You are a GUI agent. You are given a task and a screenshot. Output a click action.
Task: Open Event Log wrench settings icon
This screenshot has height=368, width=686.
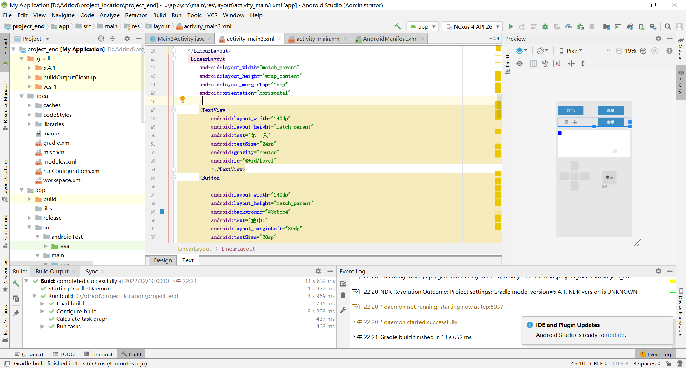pos(343,310)
